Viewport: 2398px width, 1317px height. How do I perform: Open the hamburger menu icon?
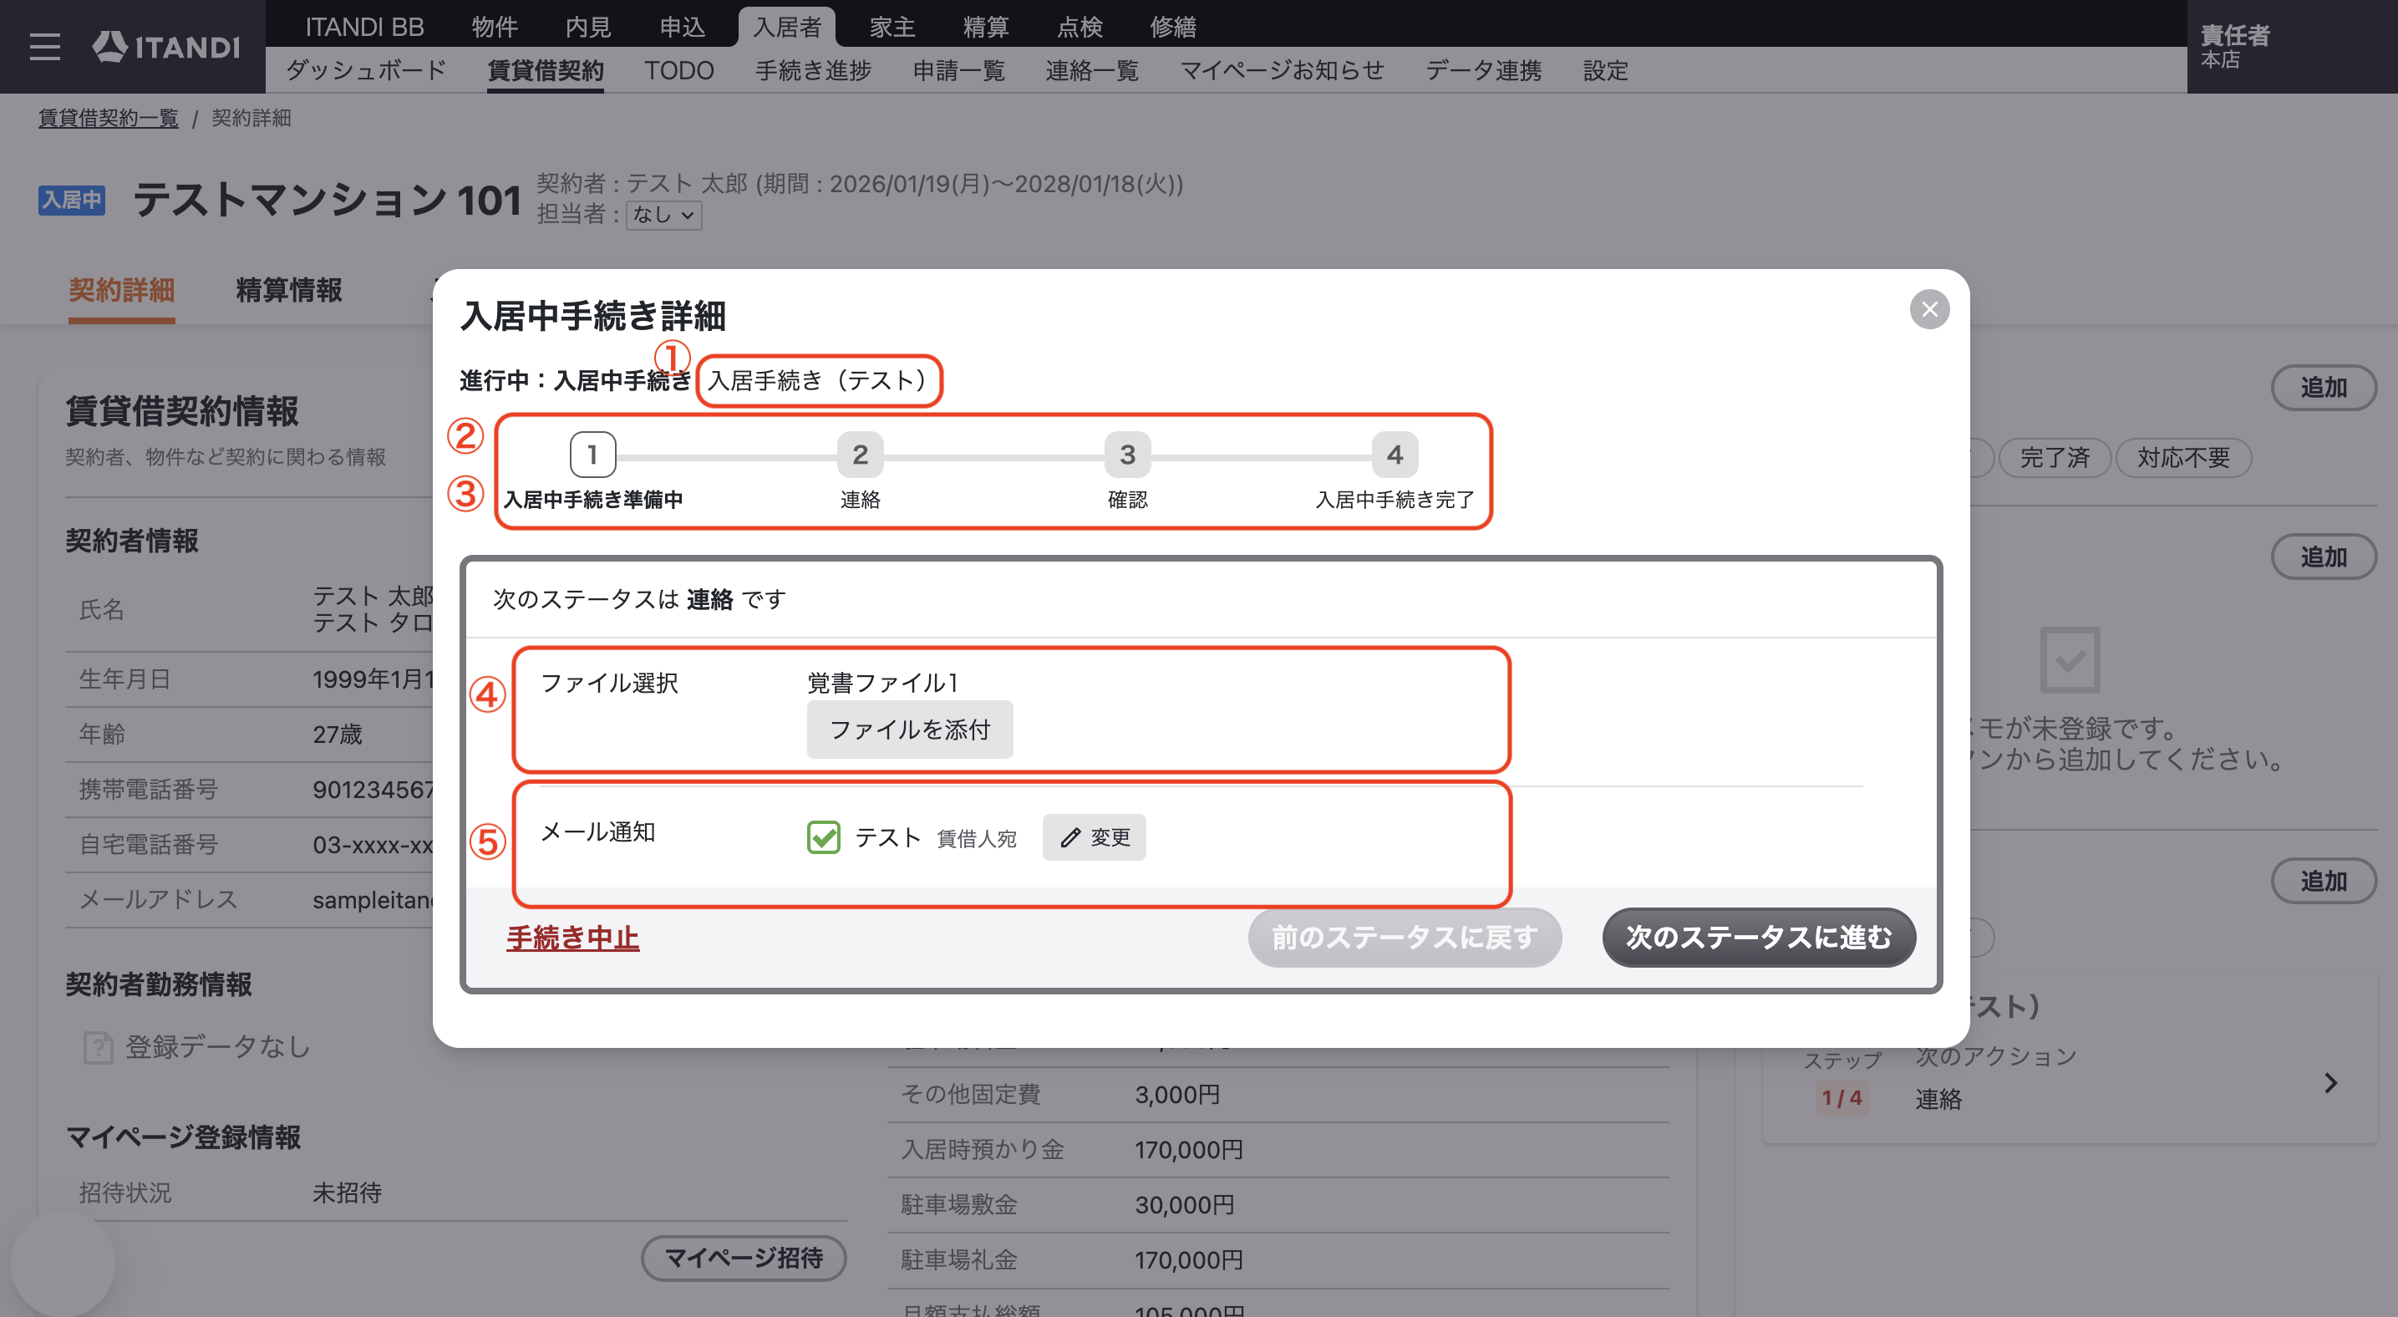tap(44, 47)
